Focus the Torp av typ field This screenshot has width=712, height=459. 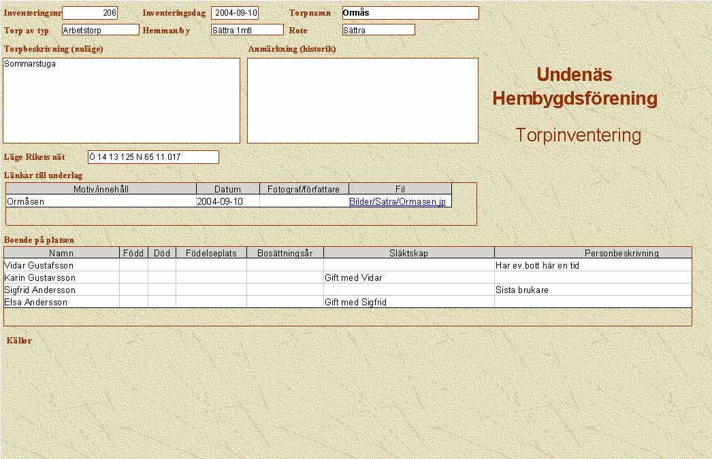(100, 30)
